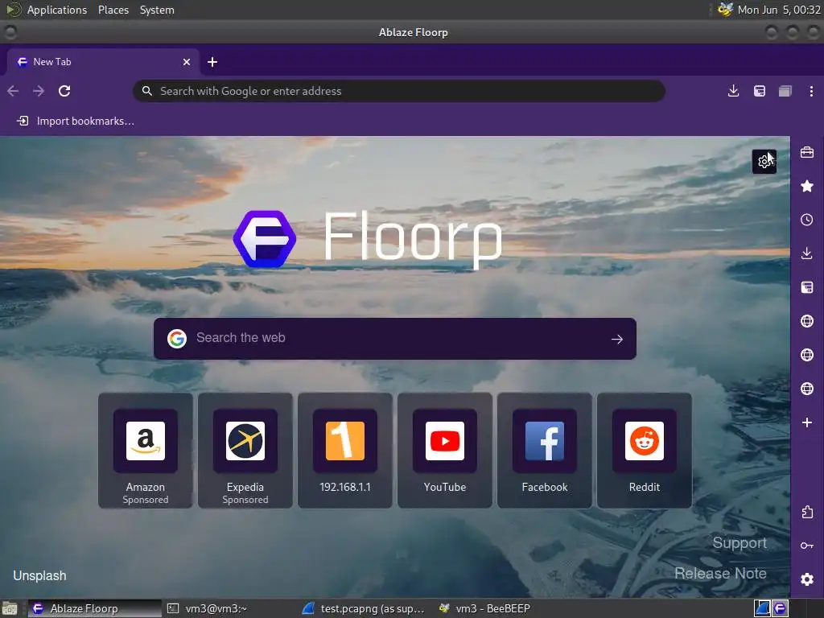Click the search arrow submit button

click(x=617, y=339)
